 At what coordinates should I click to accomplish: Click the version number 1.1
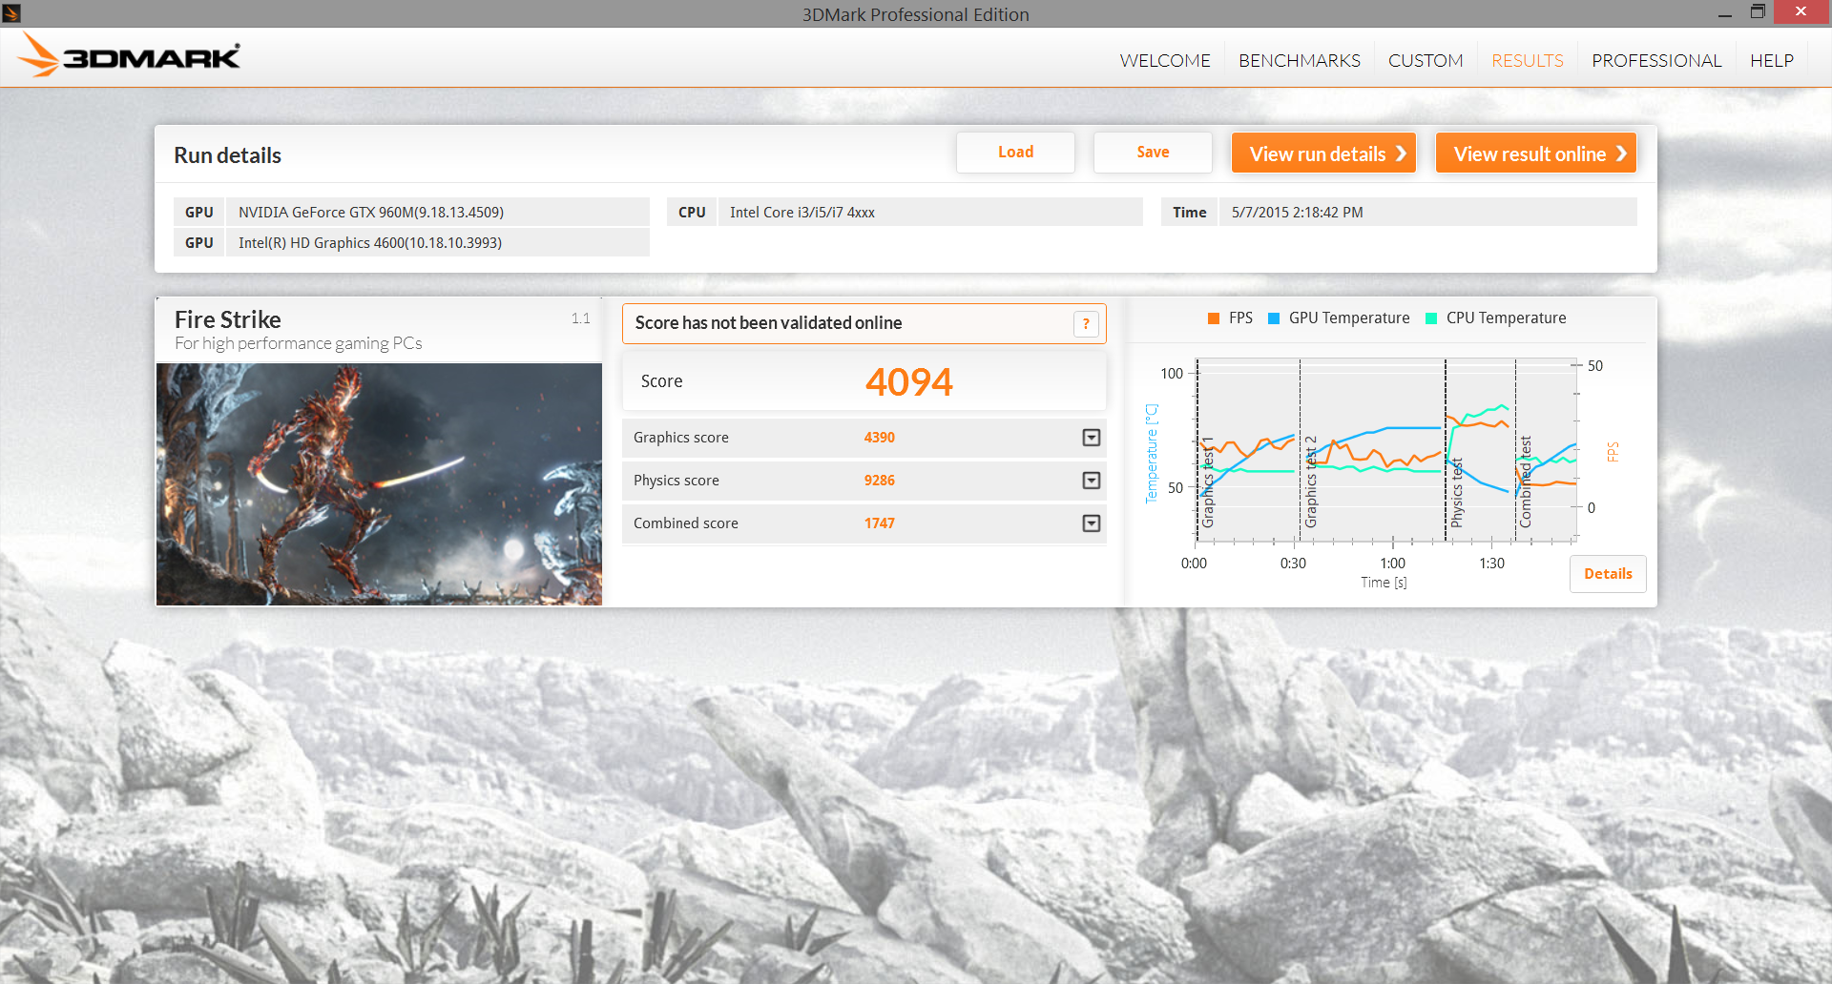pos(580,318)
